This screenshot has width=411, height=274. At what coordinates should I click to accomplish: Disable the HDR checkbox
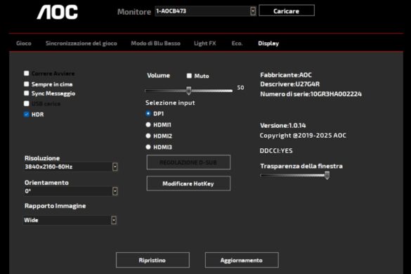coord(27,115)
